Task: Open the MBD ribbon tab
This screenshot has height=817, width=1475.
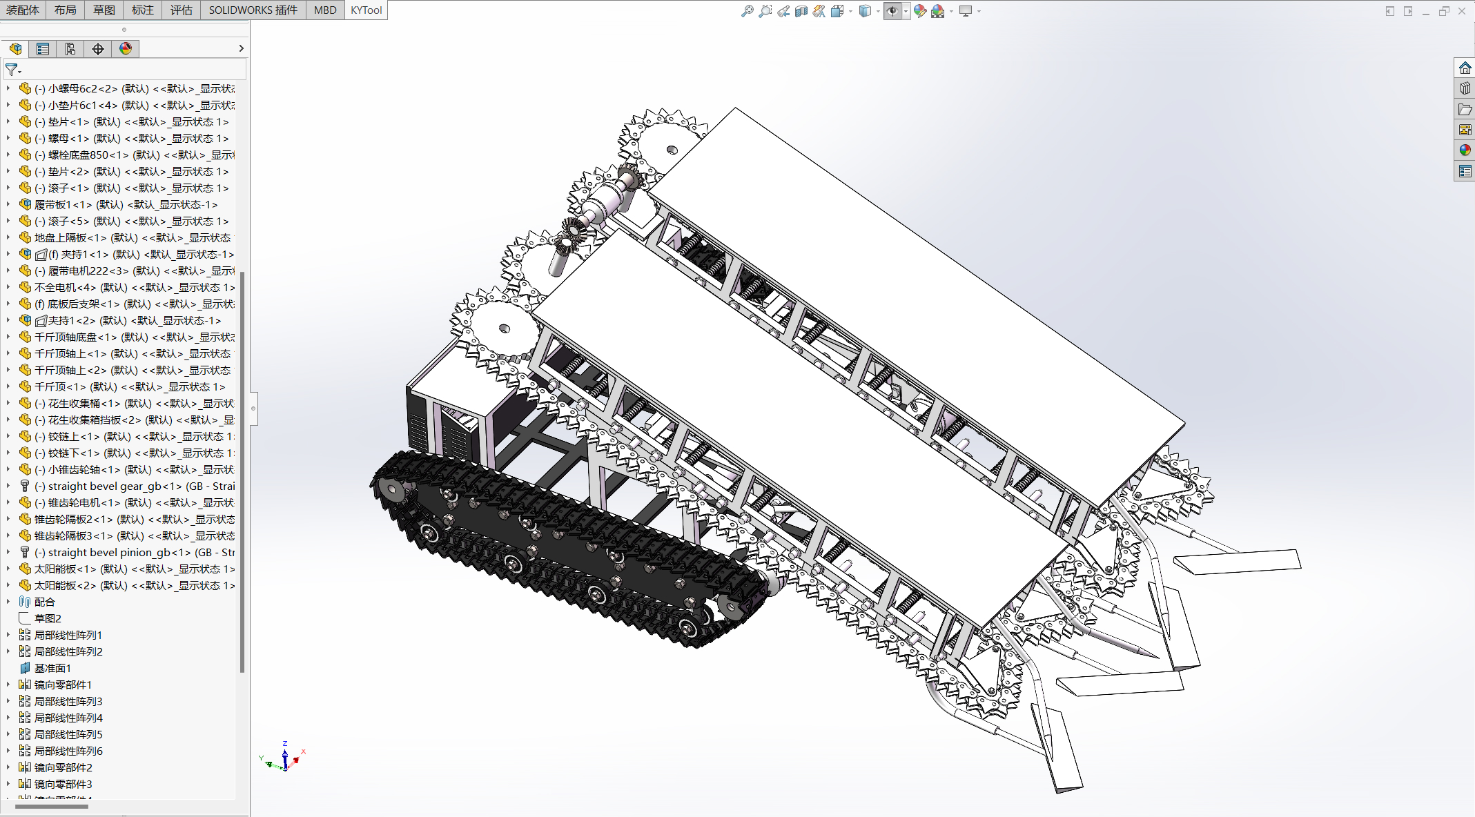Action: click(325, 10)
